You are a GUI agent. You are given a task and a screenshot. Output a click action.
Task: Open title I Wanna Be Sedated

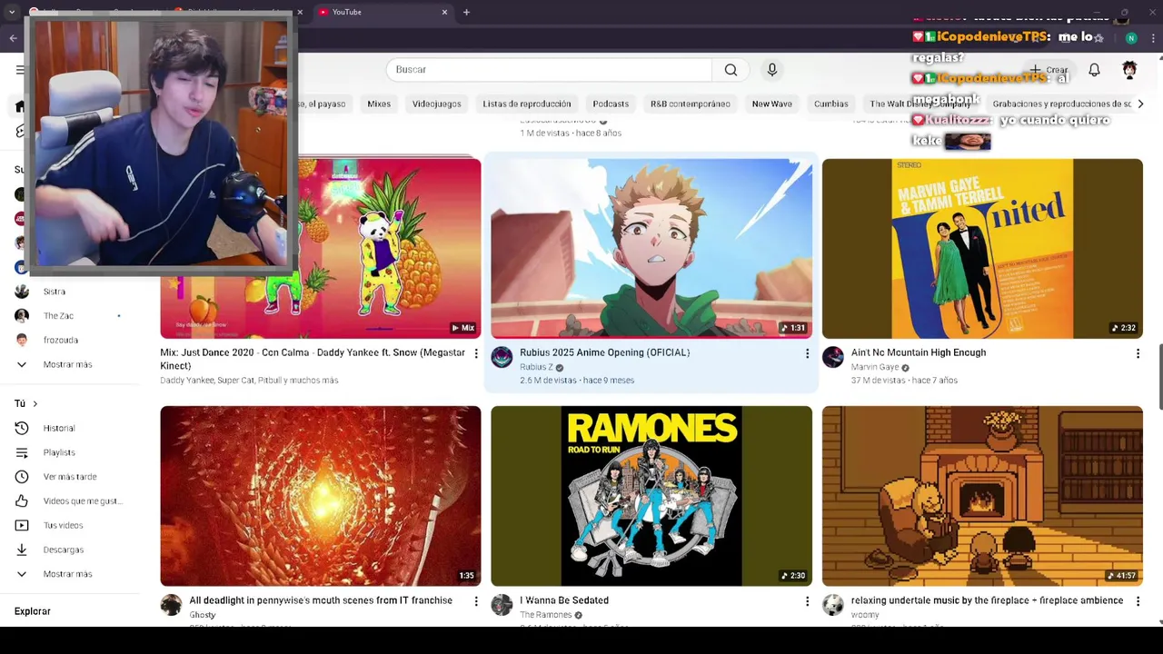coord(564,600)
